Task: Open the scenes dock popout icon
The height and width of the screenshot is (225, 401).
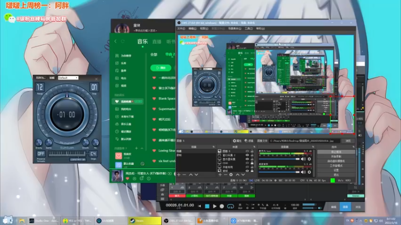Action: click(x=214, y=147)
